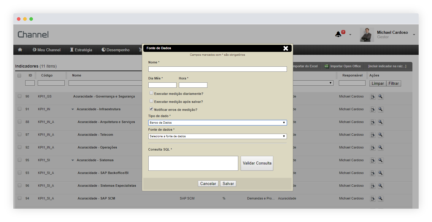Click the Validar Consulta button
Screen dimensions: 432x222
pyautogui.click(x=257, y=163)
